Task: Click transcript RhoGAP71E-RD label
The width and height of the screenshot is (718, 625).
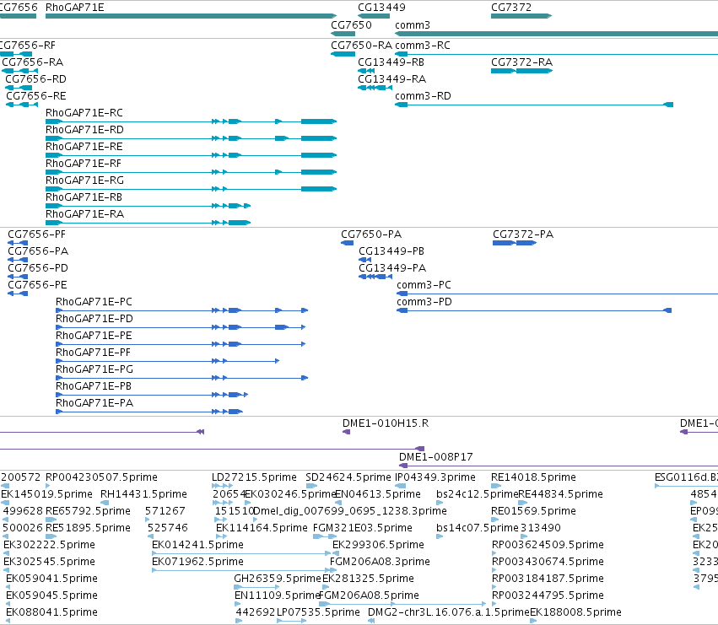Action: coord(84,130)
